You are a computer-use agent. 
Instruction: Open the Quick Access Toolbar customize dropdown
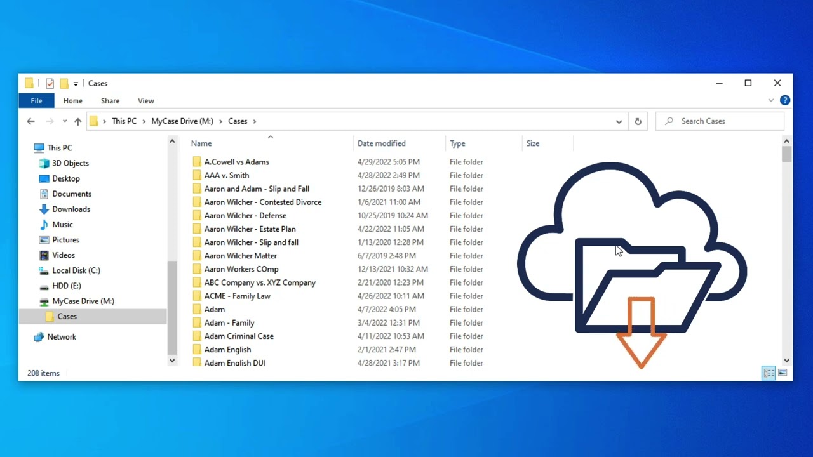click(x=76, y=84)
